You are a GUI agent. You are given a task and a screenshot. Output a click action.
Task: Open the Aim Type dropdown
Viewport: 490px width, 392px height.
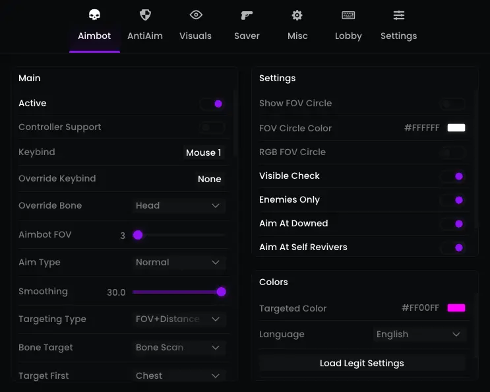point(178,263)
